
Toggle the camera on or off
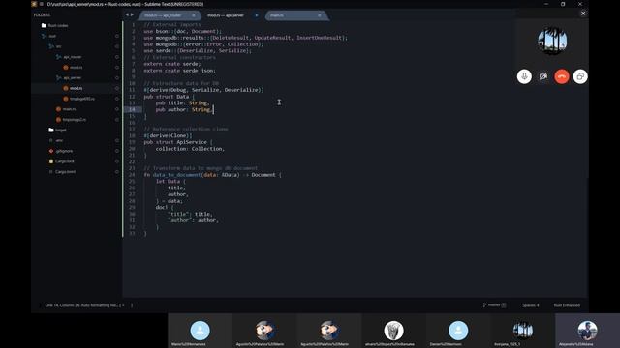coord(542,76)
